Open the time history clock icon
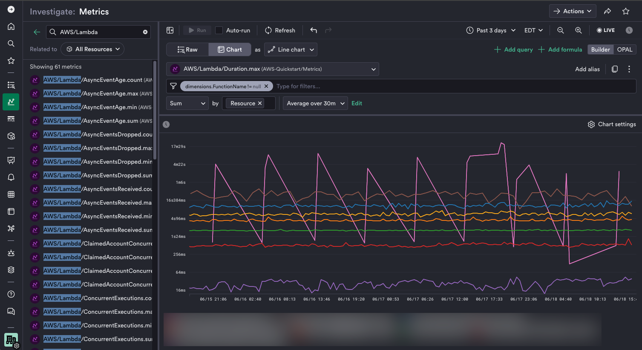The width and height of the screenshot is (642, 350). pos(629,30)
